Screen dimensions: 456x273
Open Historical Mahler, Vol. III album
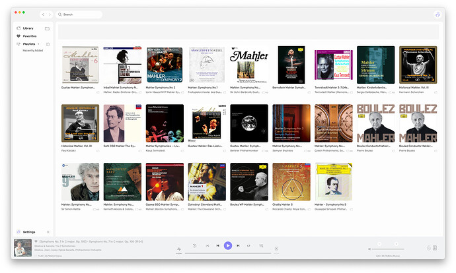[x=418, y=65]
